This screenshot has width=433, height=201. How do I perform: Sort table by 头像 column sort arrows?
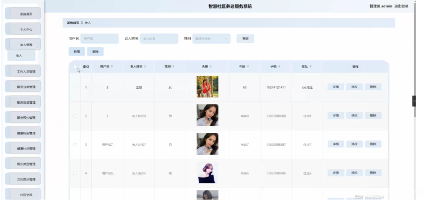click(x=211, y=66)
